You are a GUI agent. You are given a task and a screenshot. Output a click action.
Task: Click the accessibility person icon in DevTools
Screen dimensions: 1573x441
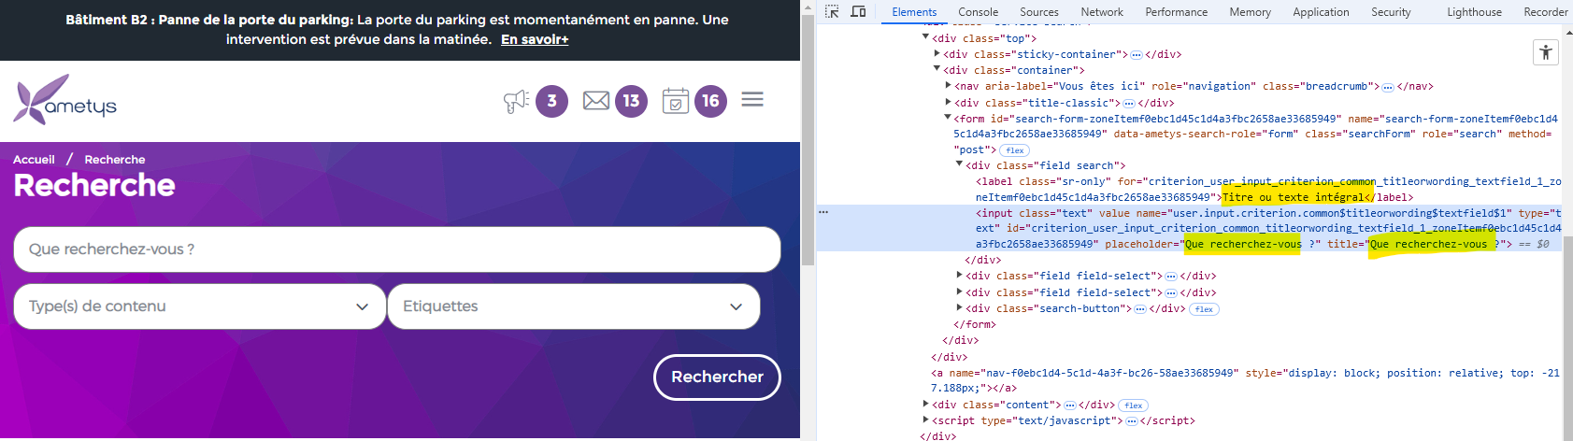1546,52
